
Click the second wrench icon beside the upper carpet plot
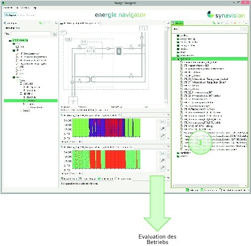[x=163, y=135]
